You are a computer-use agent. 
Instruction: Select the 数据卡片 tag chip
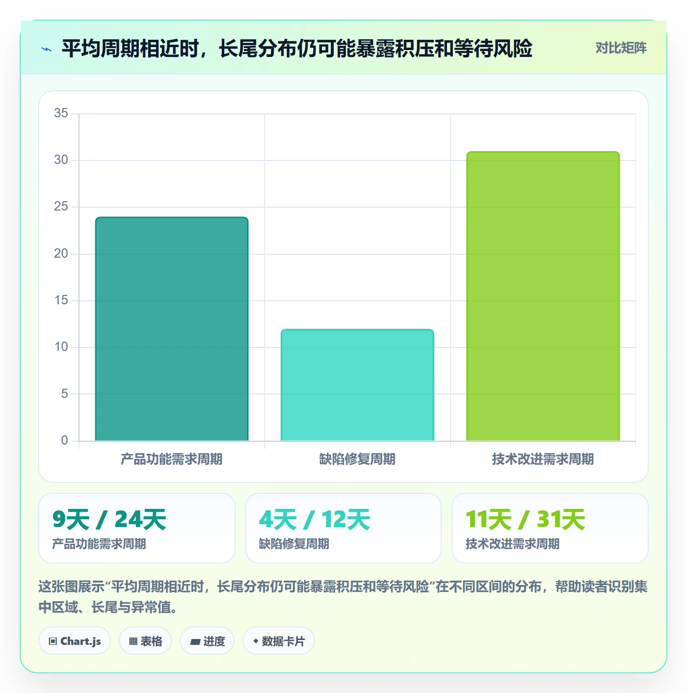tap(278, 641)
